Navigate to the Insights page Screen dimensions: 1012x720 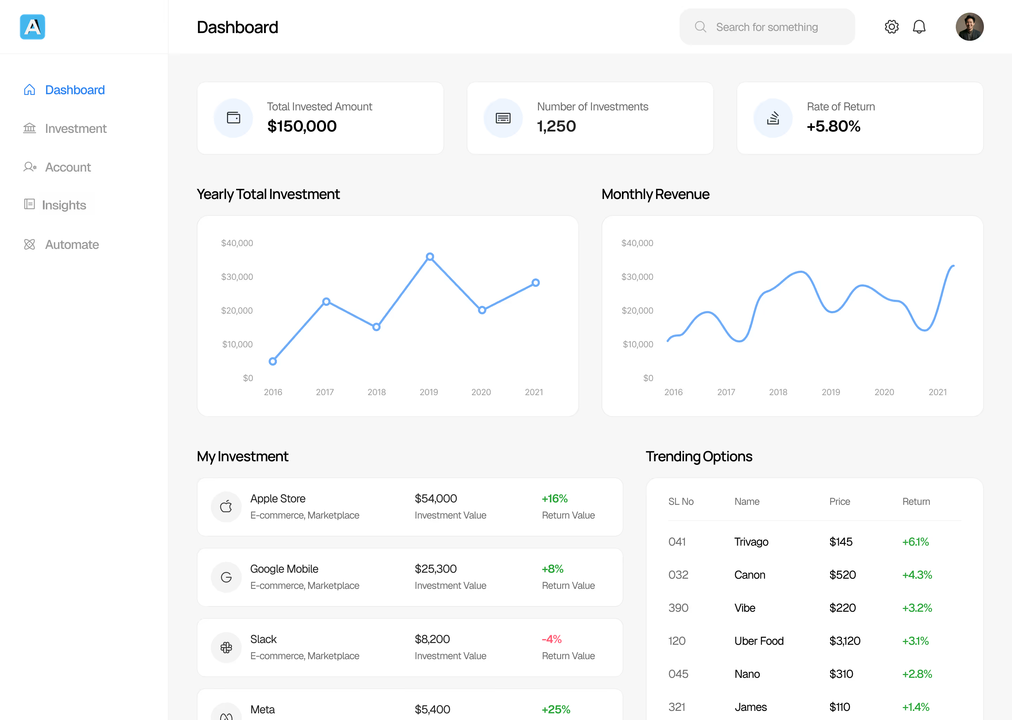(64, 205)
